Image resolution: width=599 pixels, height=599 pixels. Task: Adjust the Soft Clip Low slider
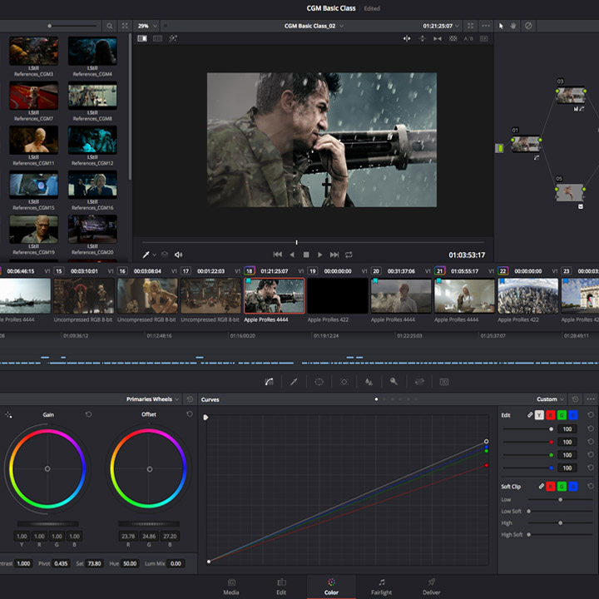click(560, 500)
